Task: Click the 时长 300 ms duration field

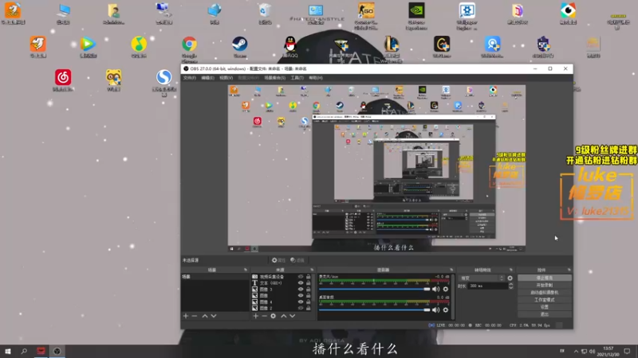Action: 487,286
